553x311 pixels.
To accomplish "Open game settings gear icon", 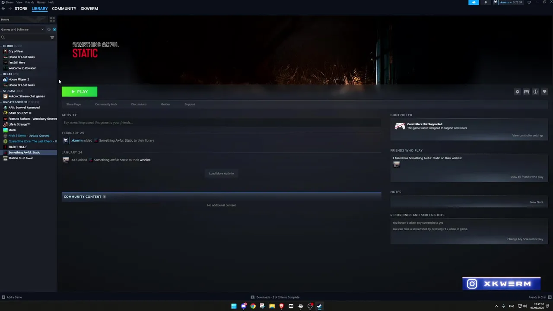I will pyautogui.click(x=517, y=92).
